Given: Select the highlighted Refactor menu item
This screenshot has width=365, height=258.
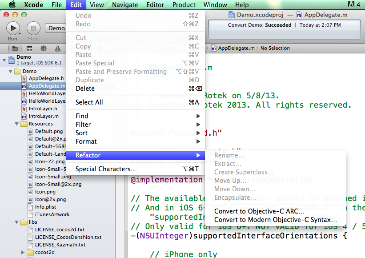Looking at the screenshot, I should pyautogui.click(x=136, y=155).
